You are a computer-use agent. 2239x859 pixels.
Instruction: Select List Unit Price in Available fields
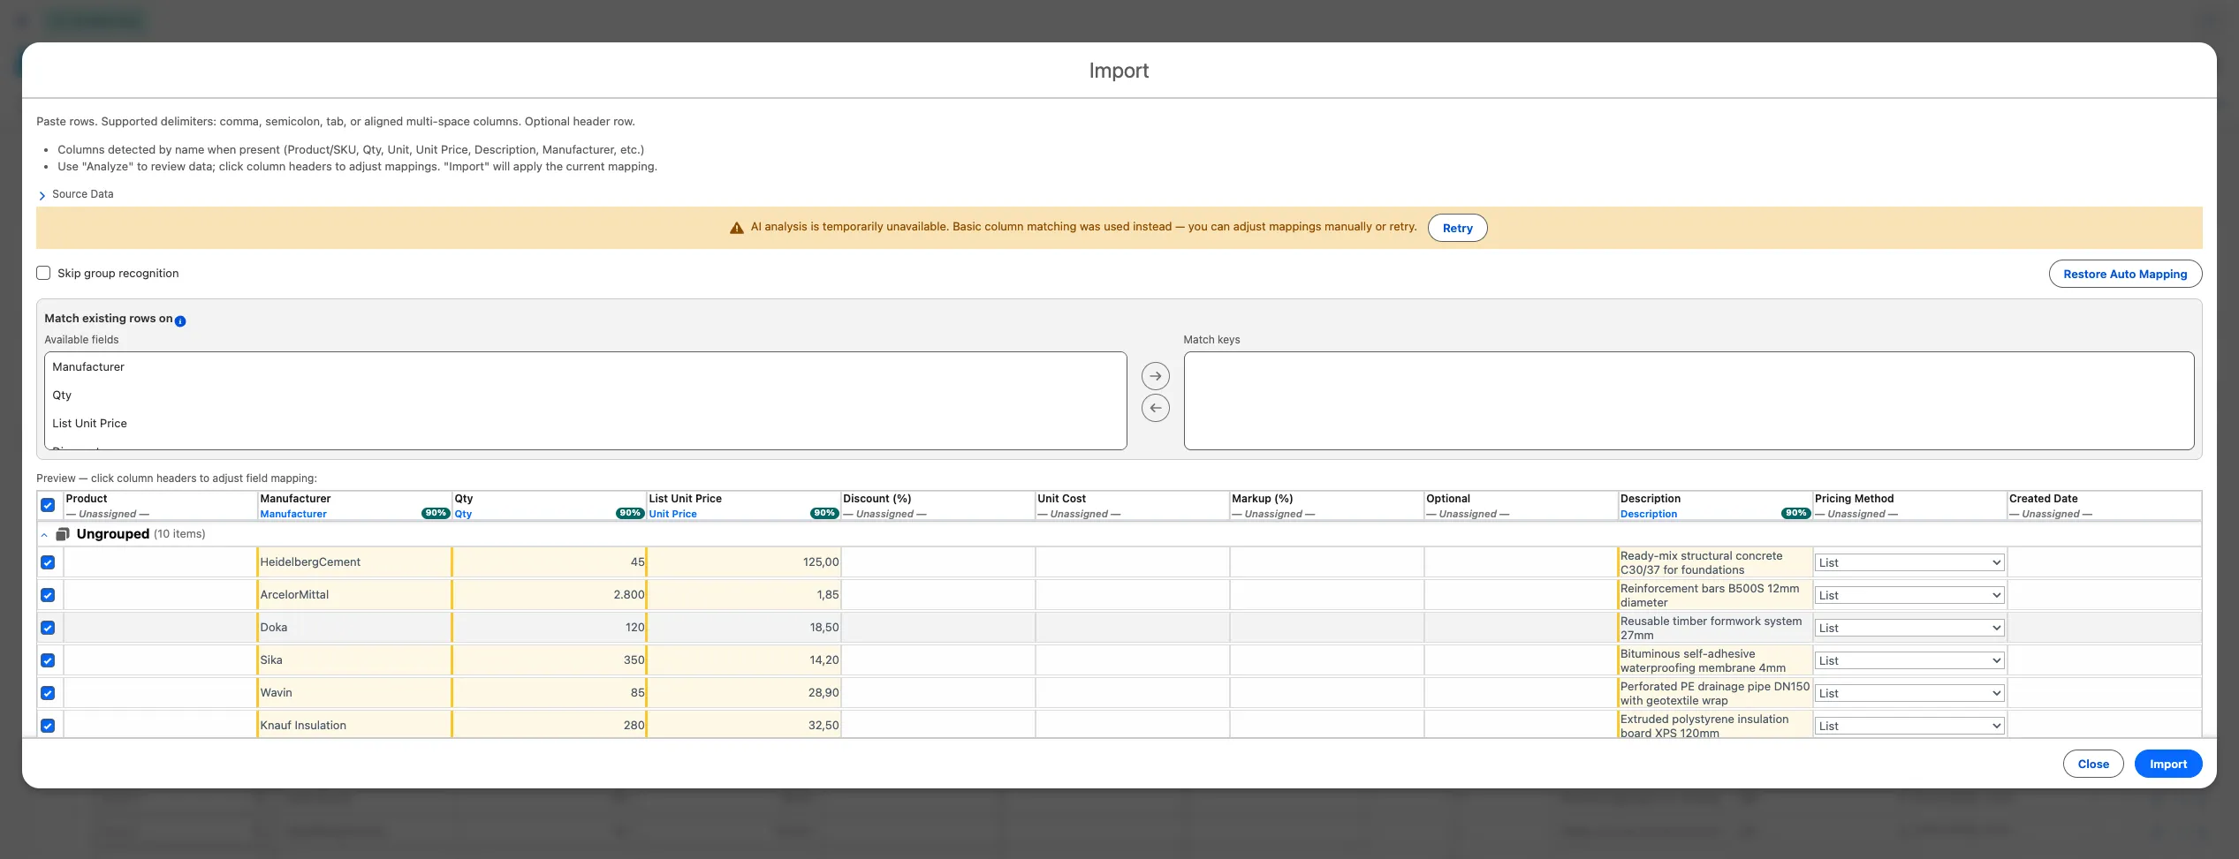coord(585,424)
